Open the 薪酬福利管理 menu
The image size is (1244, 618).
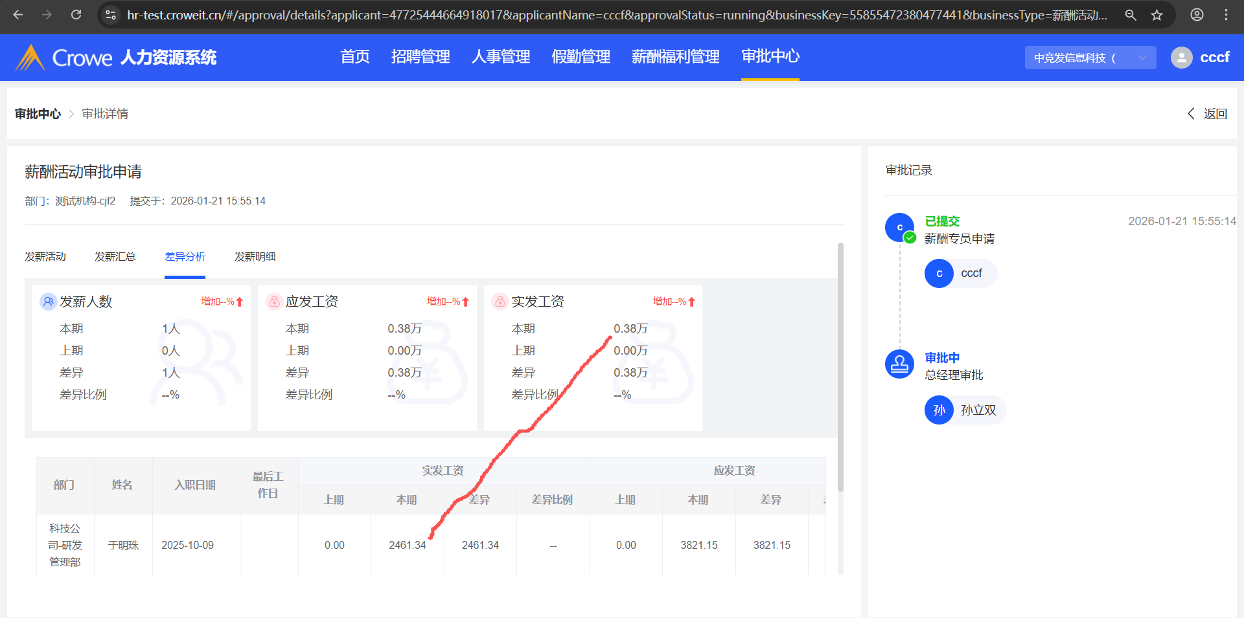pyautogui.click(x=675, y=57)
